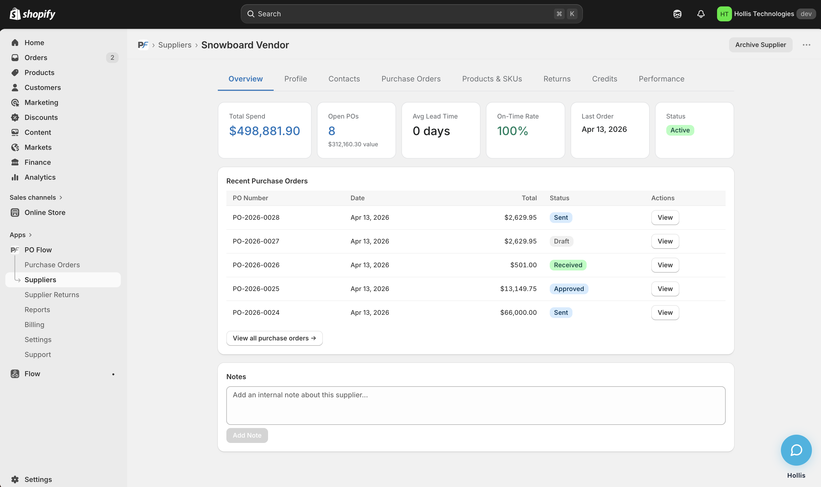Open the Sidekick assistant icon in the top bar
821x487 pixels.
(677, 14)
